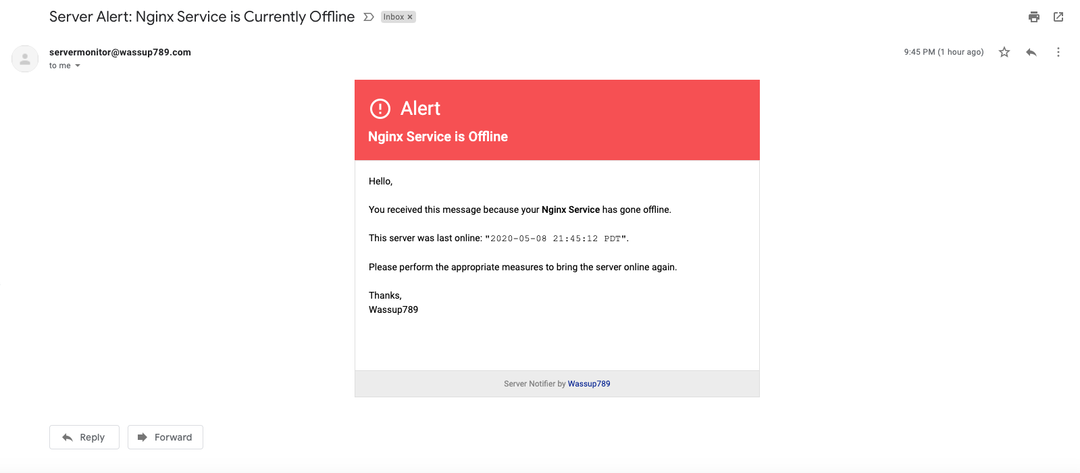Remove the Inbox label with its x
This screenshot has height=473, width=1080.
(410, 17)
